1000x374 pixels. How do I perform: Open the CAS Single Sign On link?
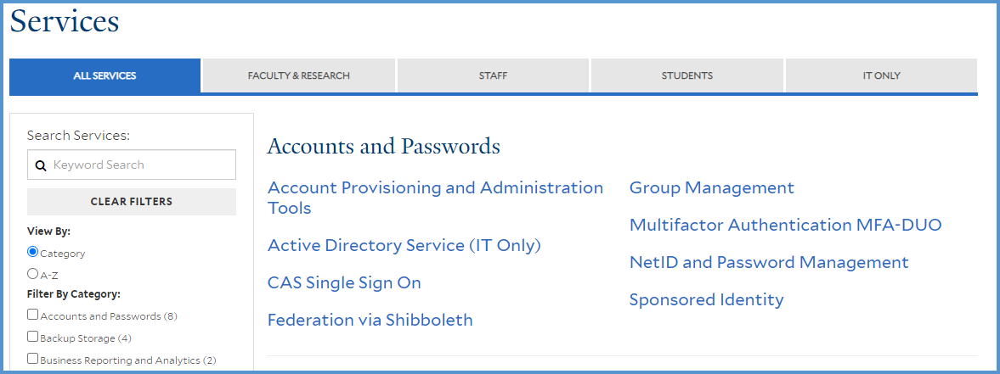344,283
